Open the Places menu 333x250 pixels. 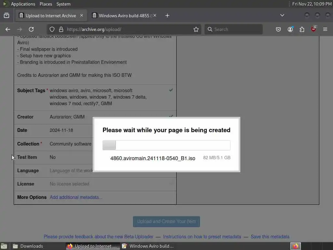coord(46,4)
